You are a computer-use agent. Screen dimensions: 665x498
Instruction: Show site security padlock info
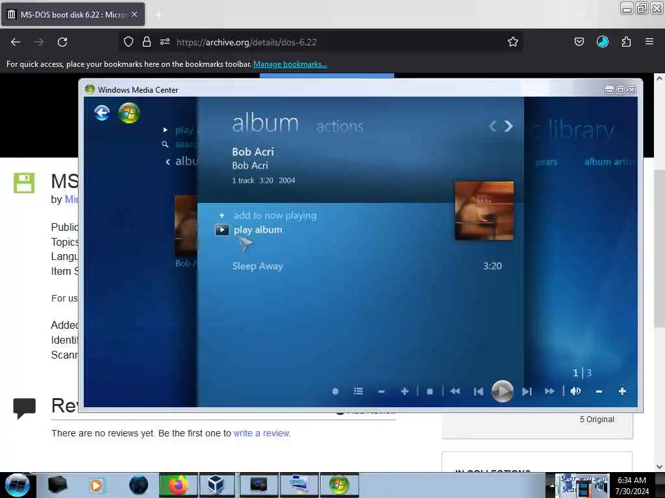coord(147,41)
